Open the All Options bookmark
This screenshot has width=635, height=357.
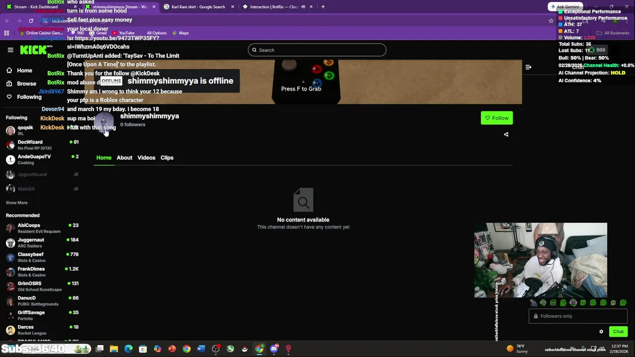[x=156, y=33]
